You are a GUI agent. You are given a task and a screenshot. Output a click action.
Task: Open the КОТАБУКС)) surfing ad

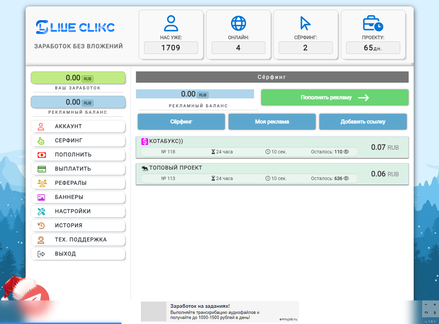272,147
